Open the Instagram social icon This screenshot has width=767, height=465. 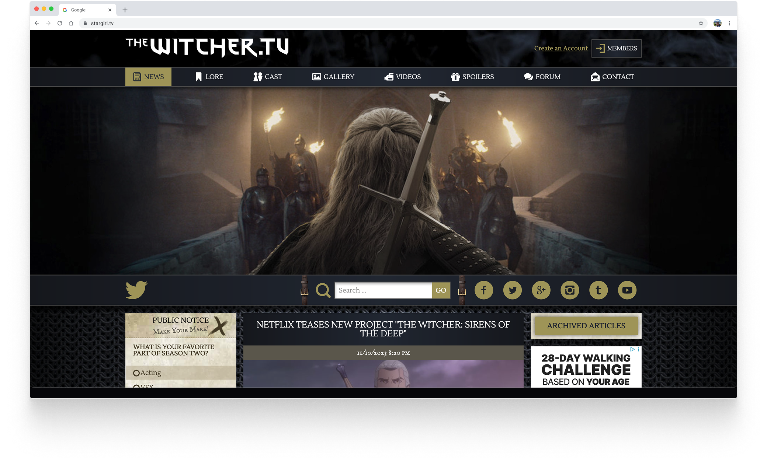(570, 290)
